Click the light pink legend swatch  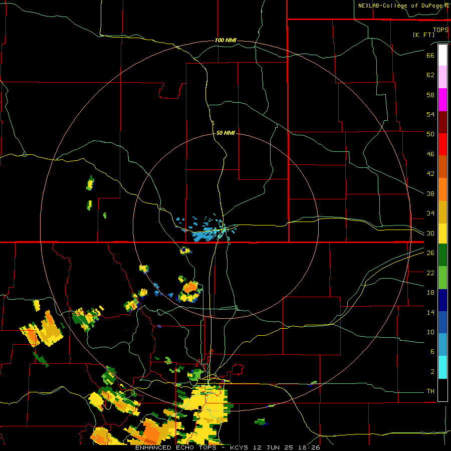442,77
